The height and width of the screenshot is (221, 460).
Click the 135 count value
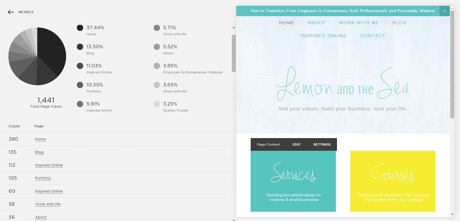(12, 152)
